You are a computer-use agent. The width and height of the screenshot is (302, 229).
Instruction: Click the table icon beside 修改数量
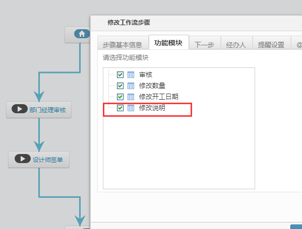coord(131,86)
